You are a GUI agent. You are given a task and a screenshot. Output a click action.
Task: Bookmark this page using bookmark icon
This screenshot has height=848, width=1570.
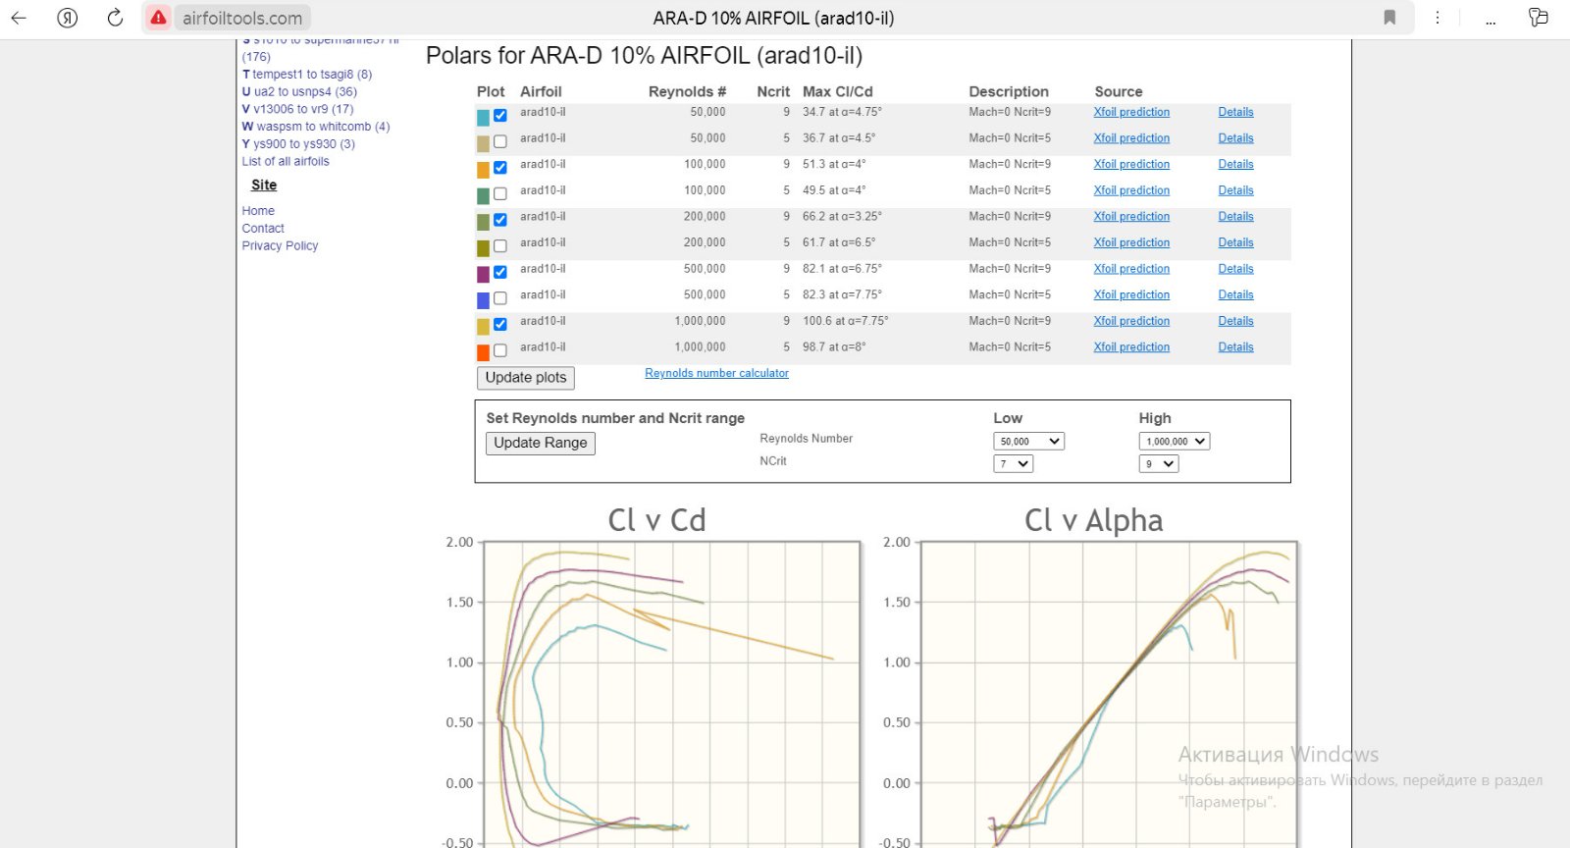(x=1389, y=18)
